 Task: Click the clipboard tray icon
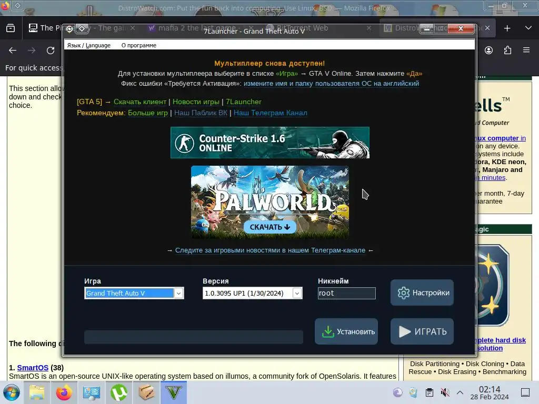click(430, 392)
